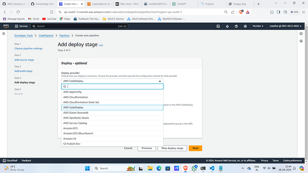Open browser zoom magnifier icon
This screenshot has height=173, width=308.
pos(226,12)
